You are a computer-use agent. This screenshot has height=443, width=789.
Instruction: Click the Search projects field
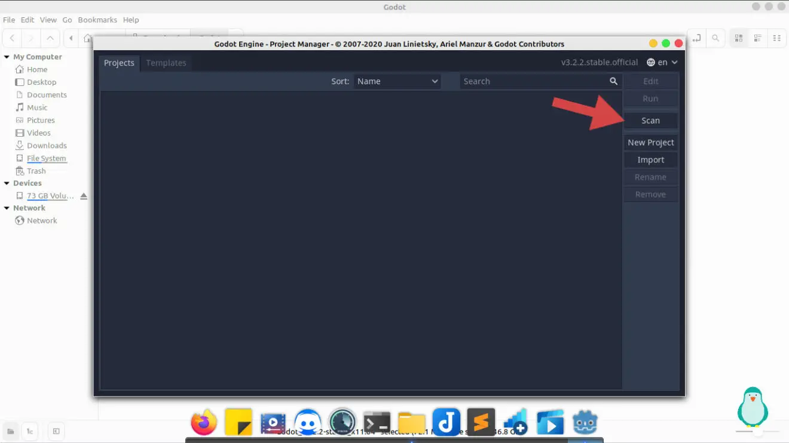[x=541, y=81]
